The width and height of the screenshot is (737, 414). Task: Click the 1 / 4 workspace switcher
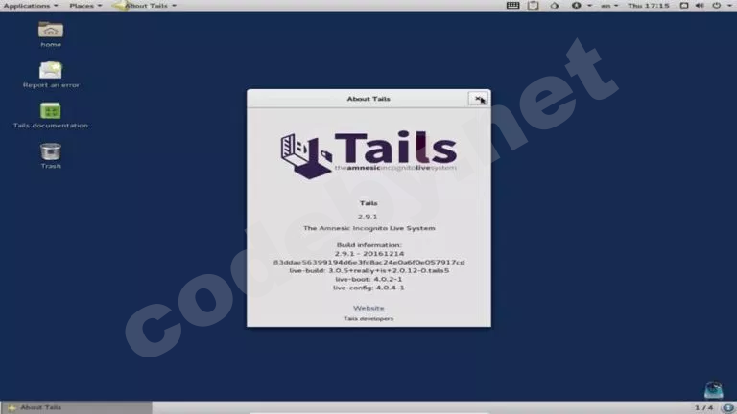[703, 407]
